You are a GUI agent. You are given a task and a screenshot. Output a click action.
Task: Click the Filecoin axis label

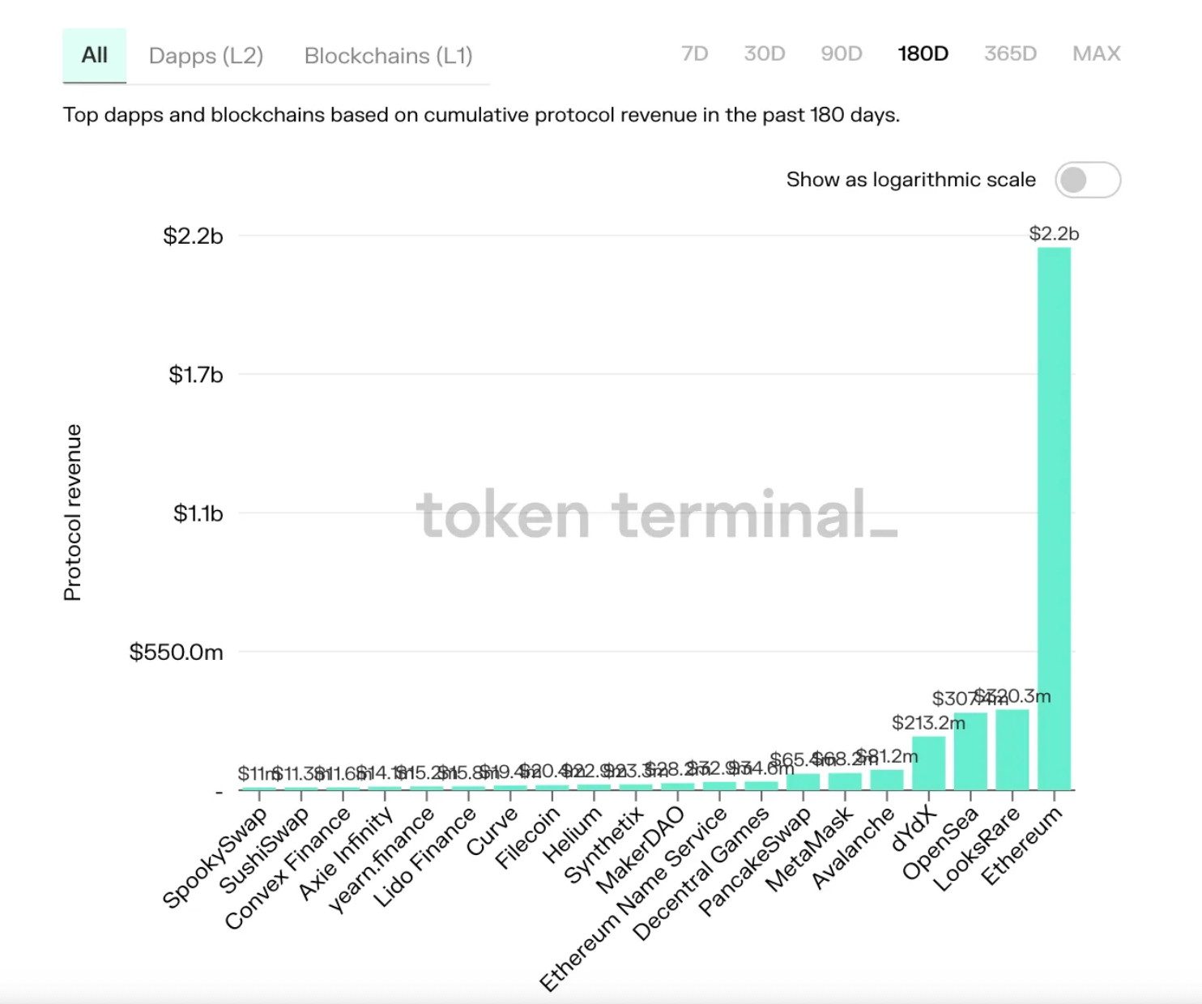527,838
